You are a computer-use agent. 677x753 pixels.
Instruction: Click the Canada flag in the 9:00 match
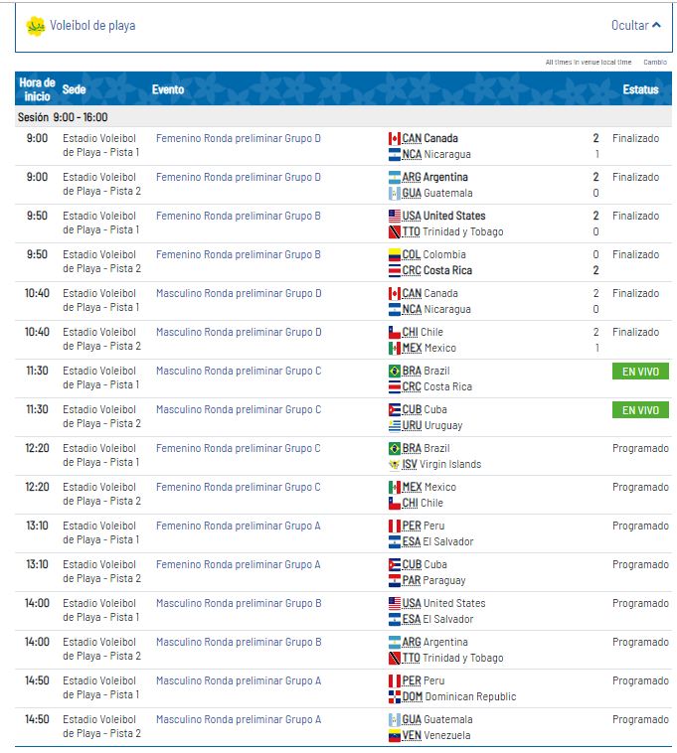point(395,139)
